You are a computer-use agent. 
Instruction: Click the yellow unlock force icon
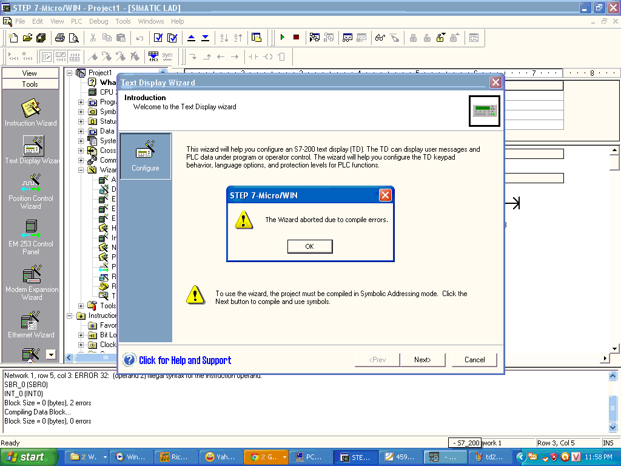(x=440, y=38)
